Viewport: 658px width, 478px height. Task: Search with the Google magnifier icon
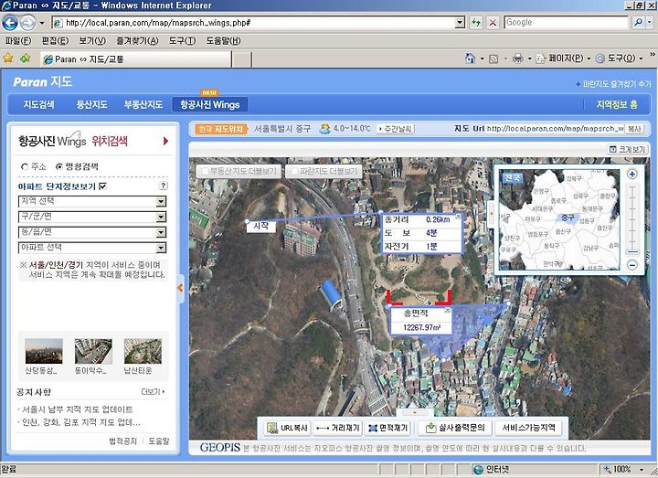[638, 22]
